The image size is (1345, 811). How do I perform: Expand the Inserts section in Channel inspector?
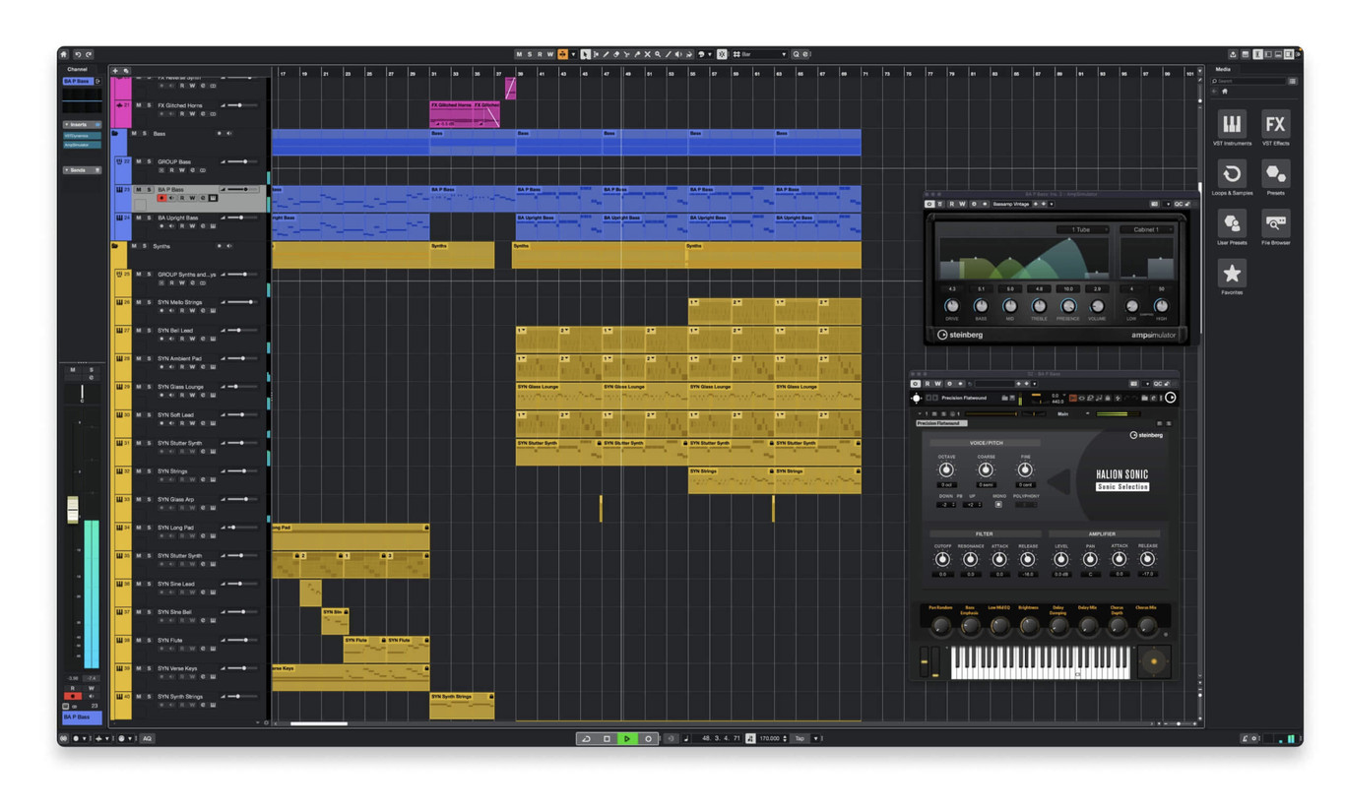[83, 125]
